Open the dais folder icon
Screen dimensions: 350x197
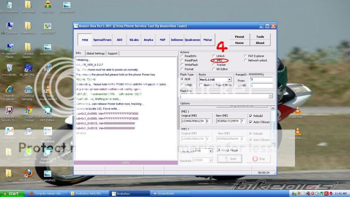tap(9, 175)
